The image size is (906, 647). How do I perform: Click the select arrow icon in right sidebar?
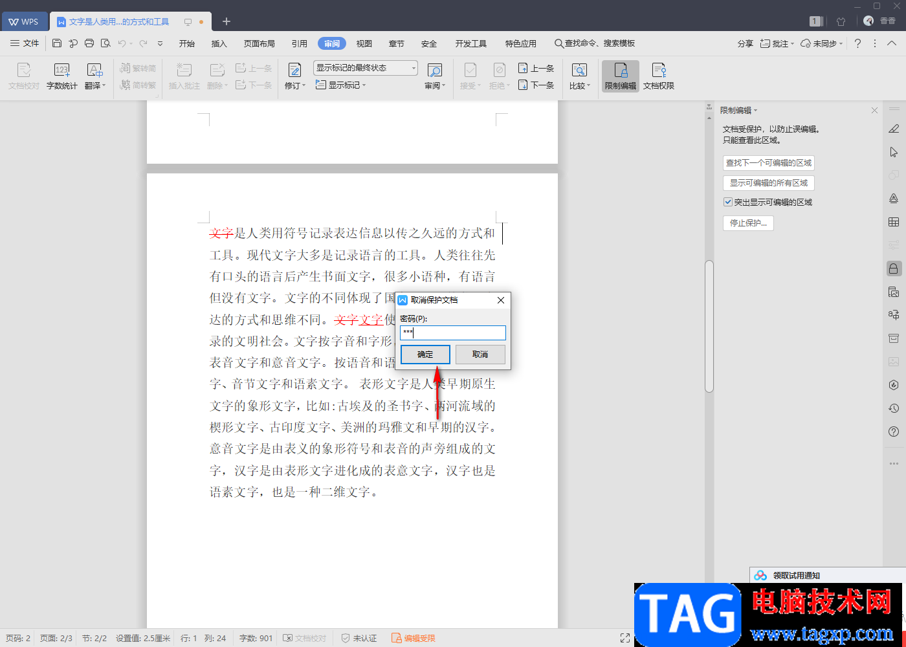point(894,152)
